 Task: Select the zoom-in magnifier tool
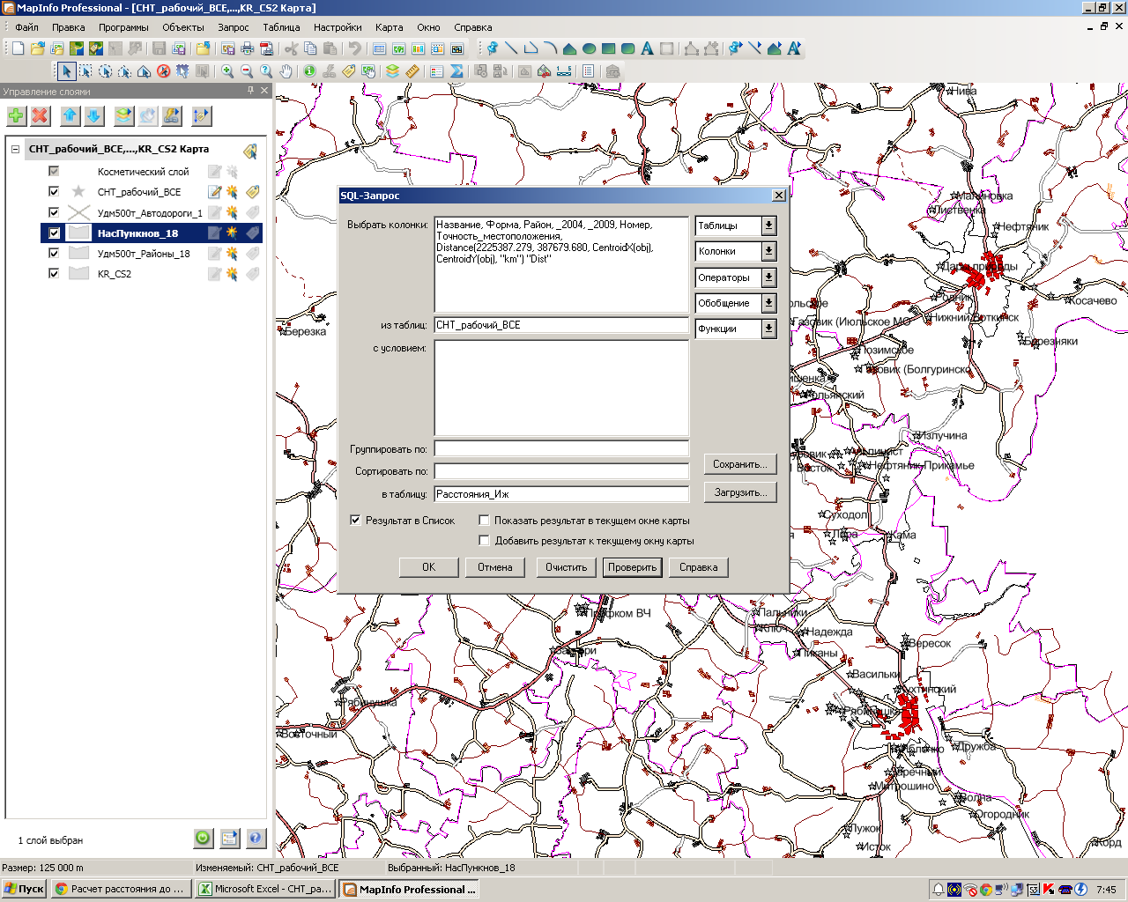227,71
